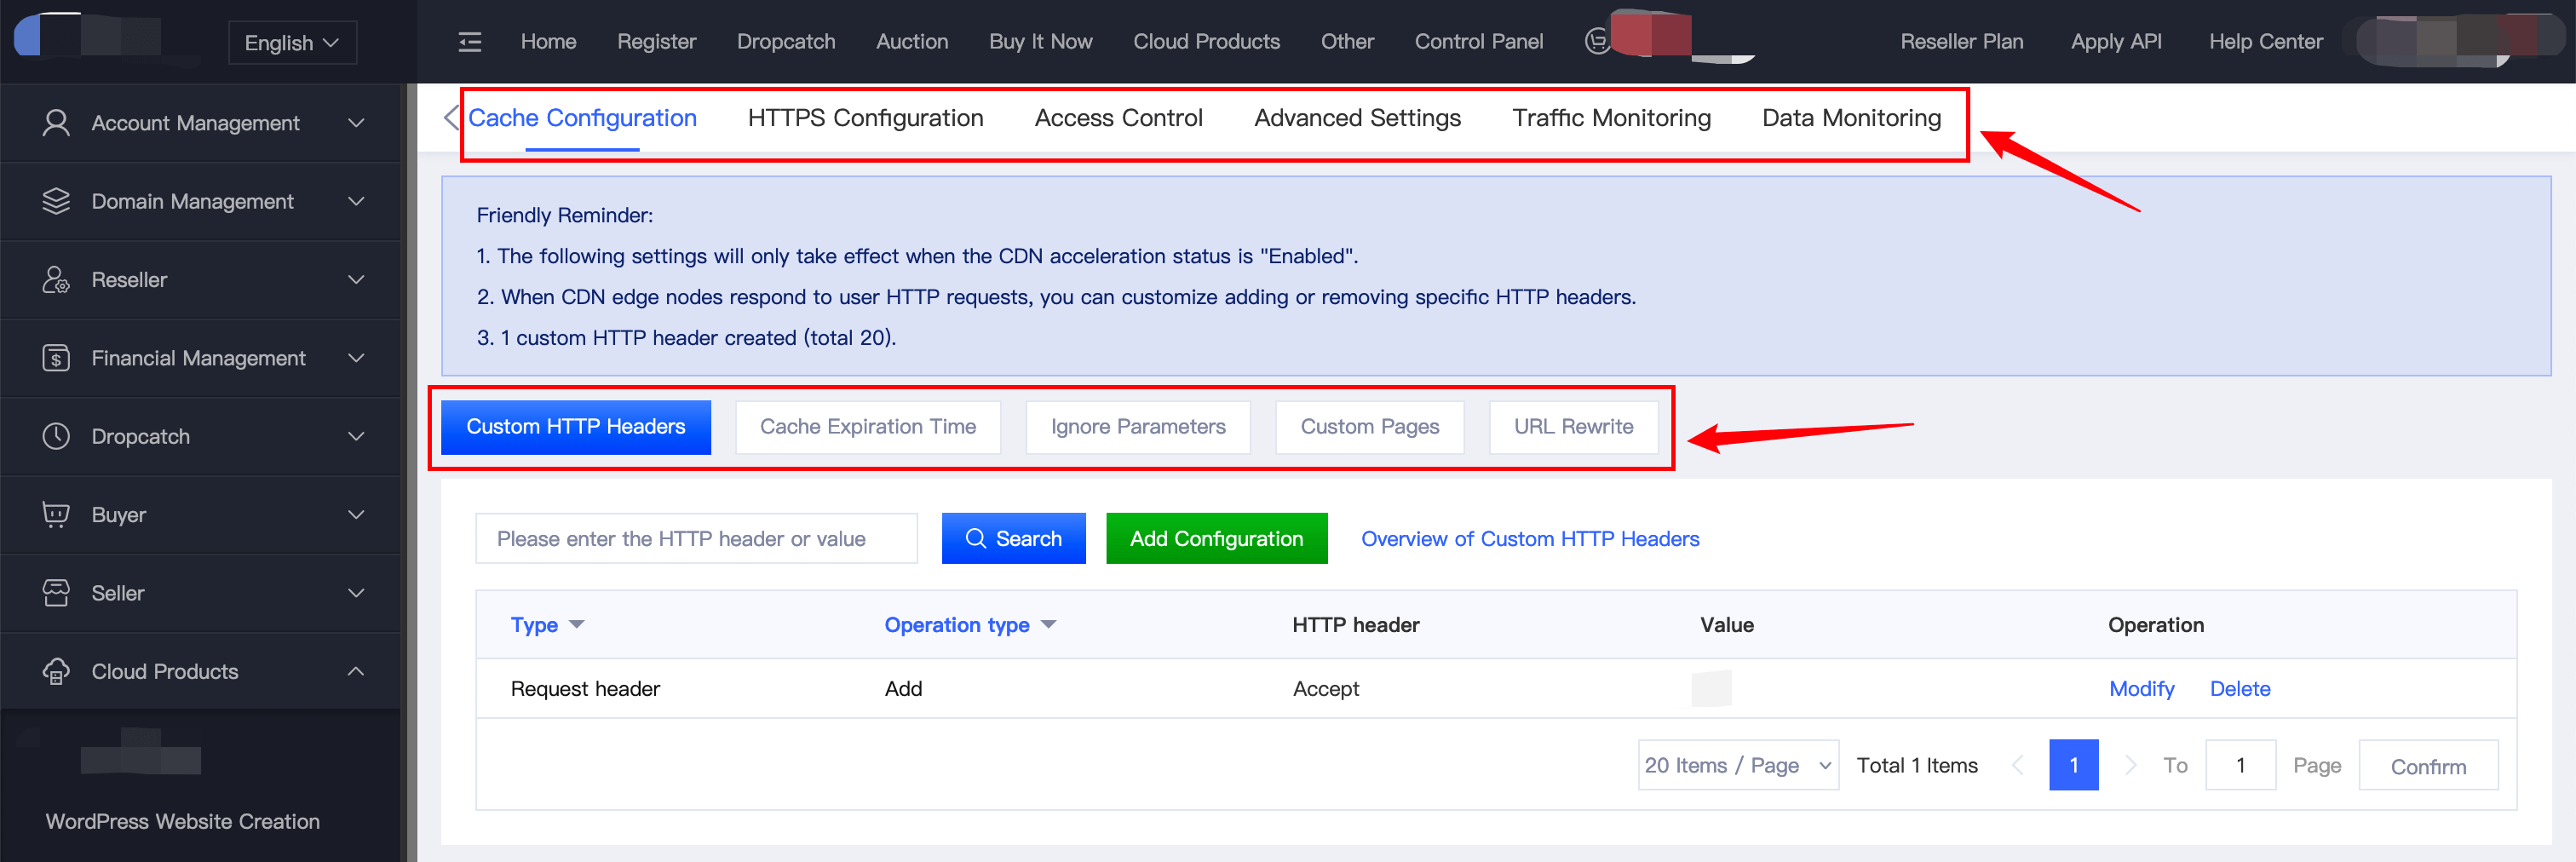Open Data Monitoring tab

pyautogui.click(x=1851, y=118)
